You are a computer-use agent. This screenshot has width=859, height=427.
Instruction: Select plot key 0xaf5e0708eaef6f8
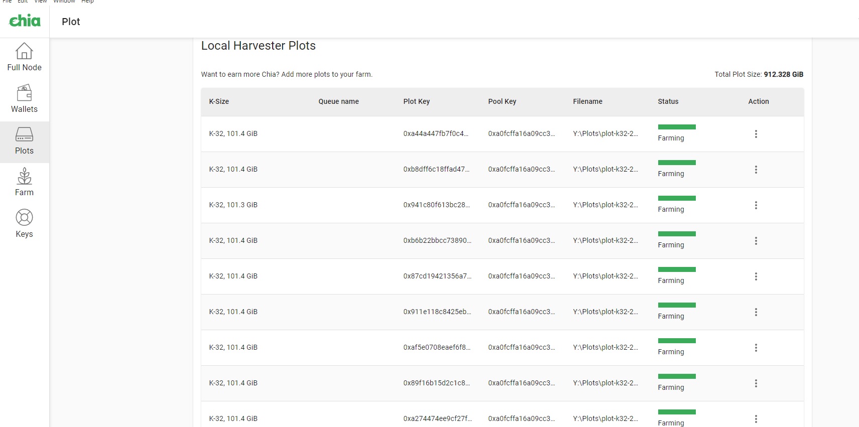(437, 347)
